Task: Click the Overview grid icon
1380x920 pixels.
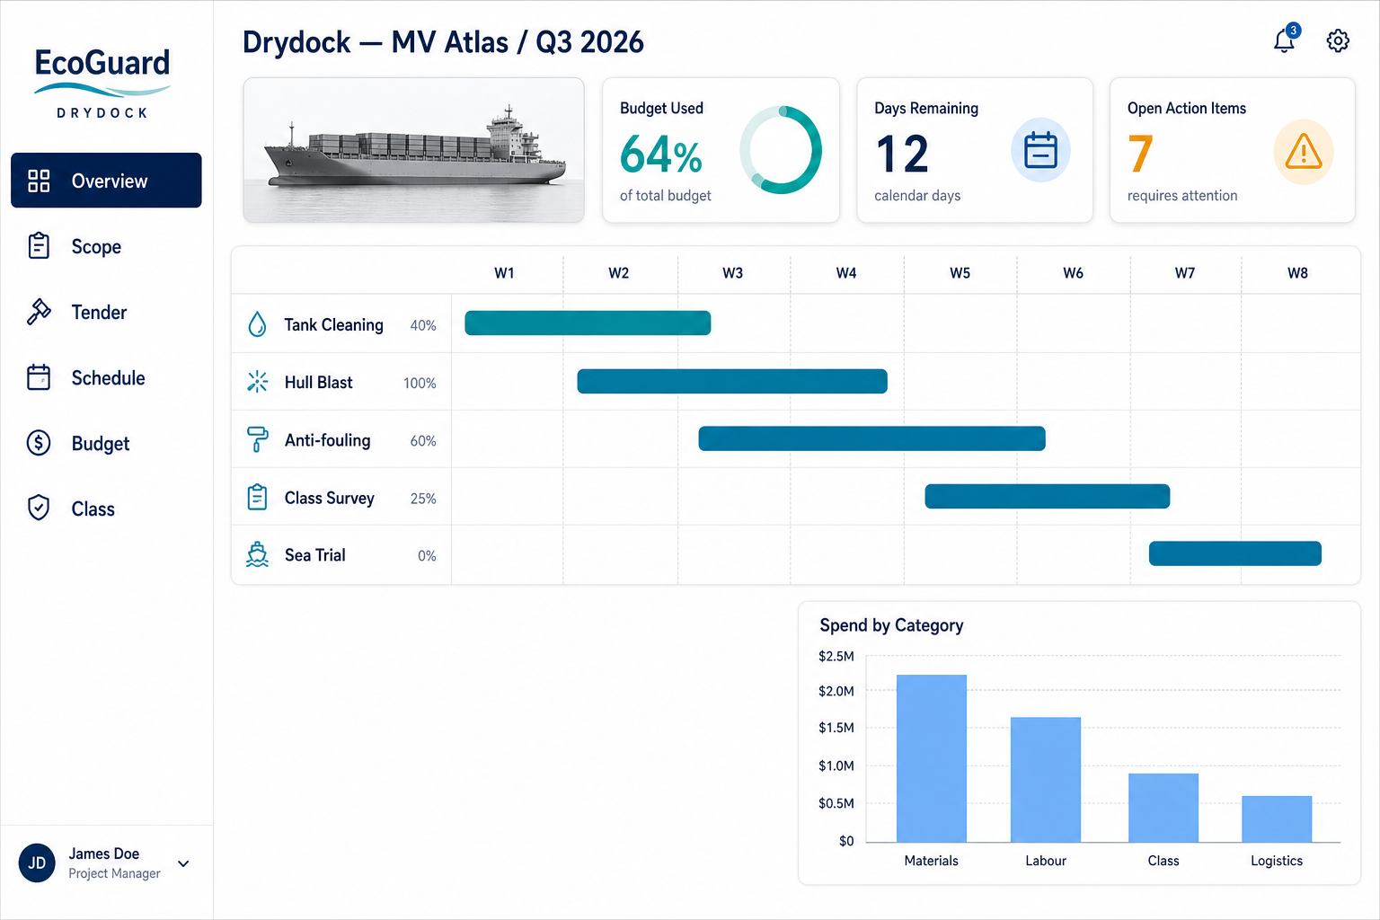Action: [39, 181]
